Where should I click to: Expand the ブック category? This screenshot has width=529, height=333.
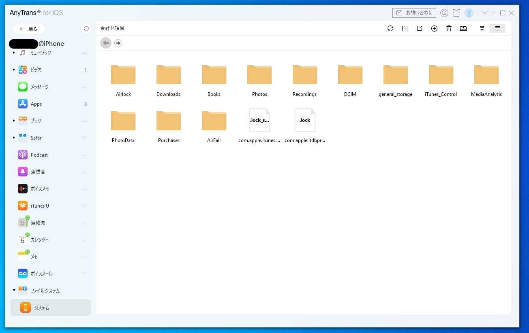pos(14,121)
